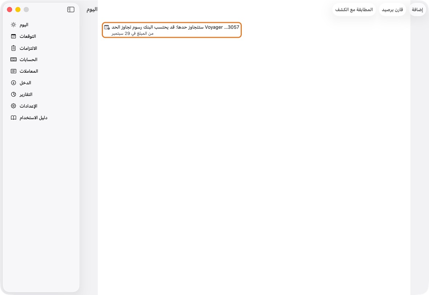The width and height of the screenshot is (429, 295).
Task: Open الإعدادات in the sidebar
Action: pos(41,106)
